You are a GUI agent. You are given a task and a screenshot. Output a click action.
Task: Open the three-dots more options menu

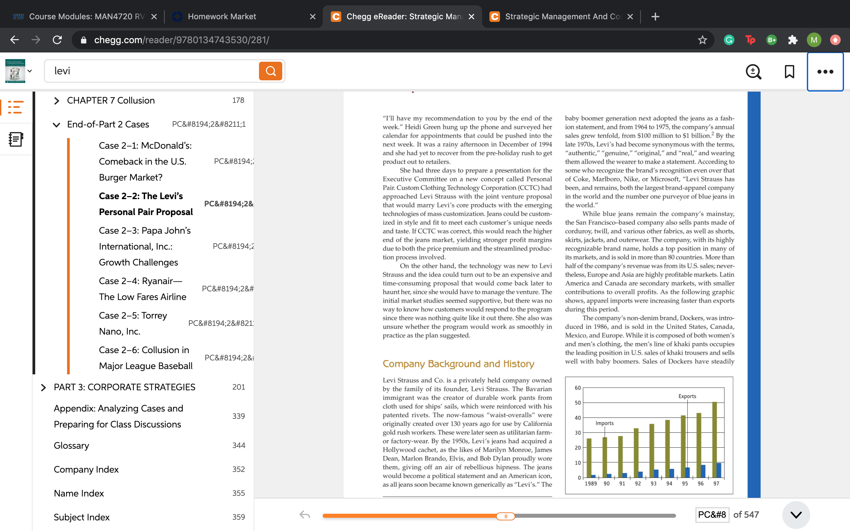point(825,72)
